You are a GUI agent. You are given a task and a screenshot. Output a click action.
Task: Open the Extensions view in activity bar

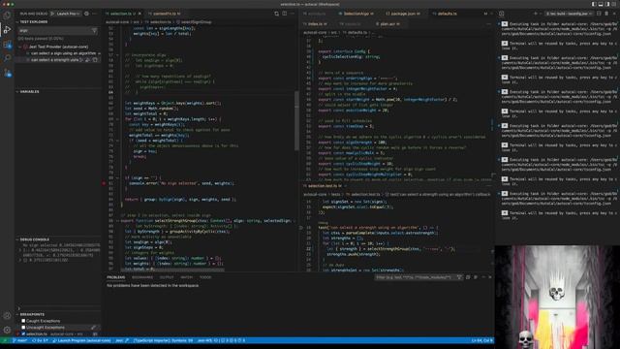coord(7,44)
